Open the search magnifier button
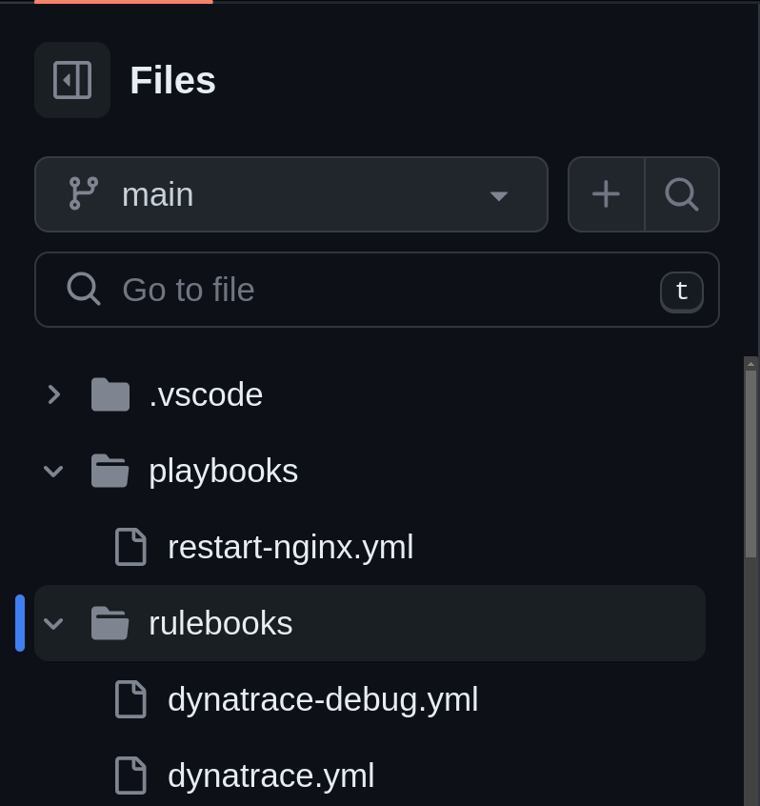Image resolution: width=760 pixels, height=806 pixels. [x=682, y=194]
